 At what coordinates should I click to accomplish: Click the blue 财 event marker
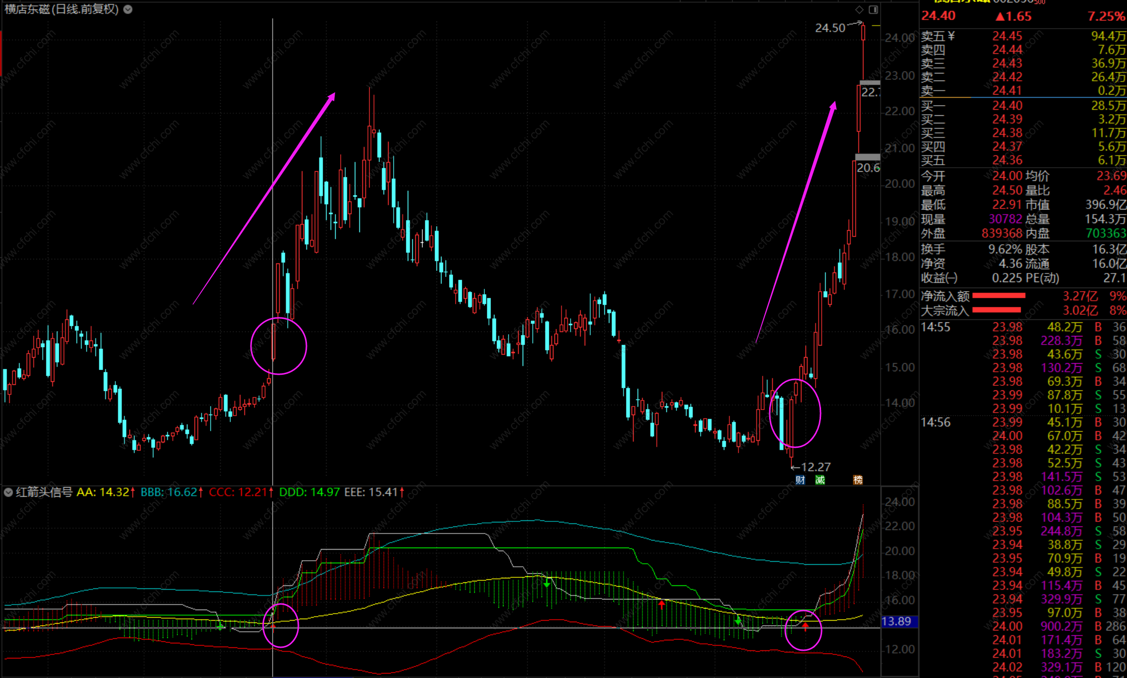(800, 480)
